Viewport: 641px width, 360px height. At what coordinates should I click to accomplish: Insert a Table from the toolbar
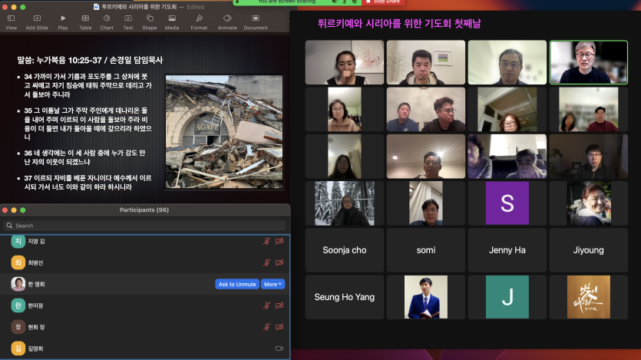click(x=85, y=22)
